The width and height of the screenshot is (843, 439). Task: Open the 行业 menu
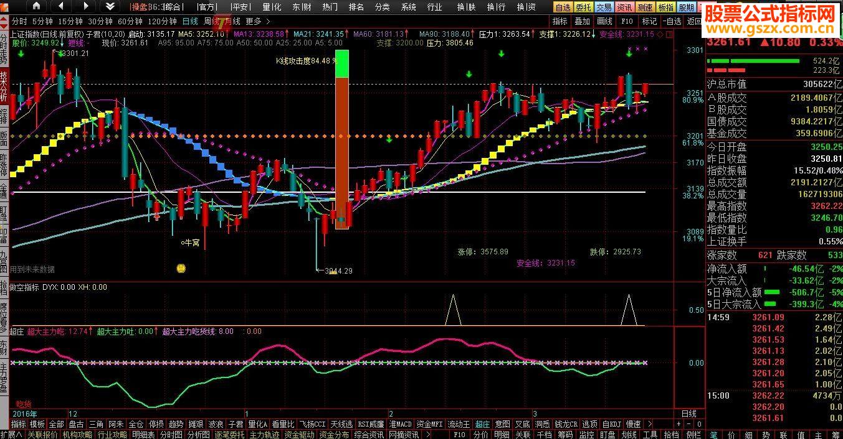click(x=435, y=7)
